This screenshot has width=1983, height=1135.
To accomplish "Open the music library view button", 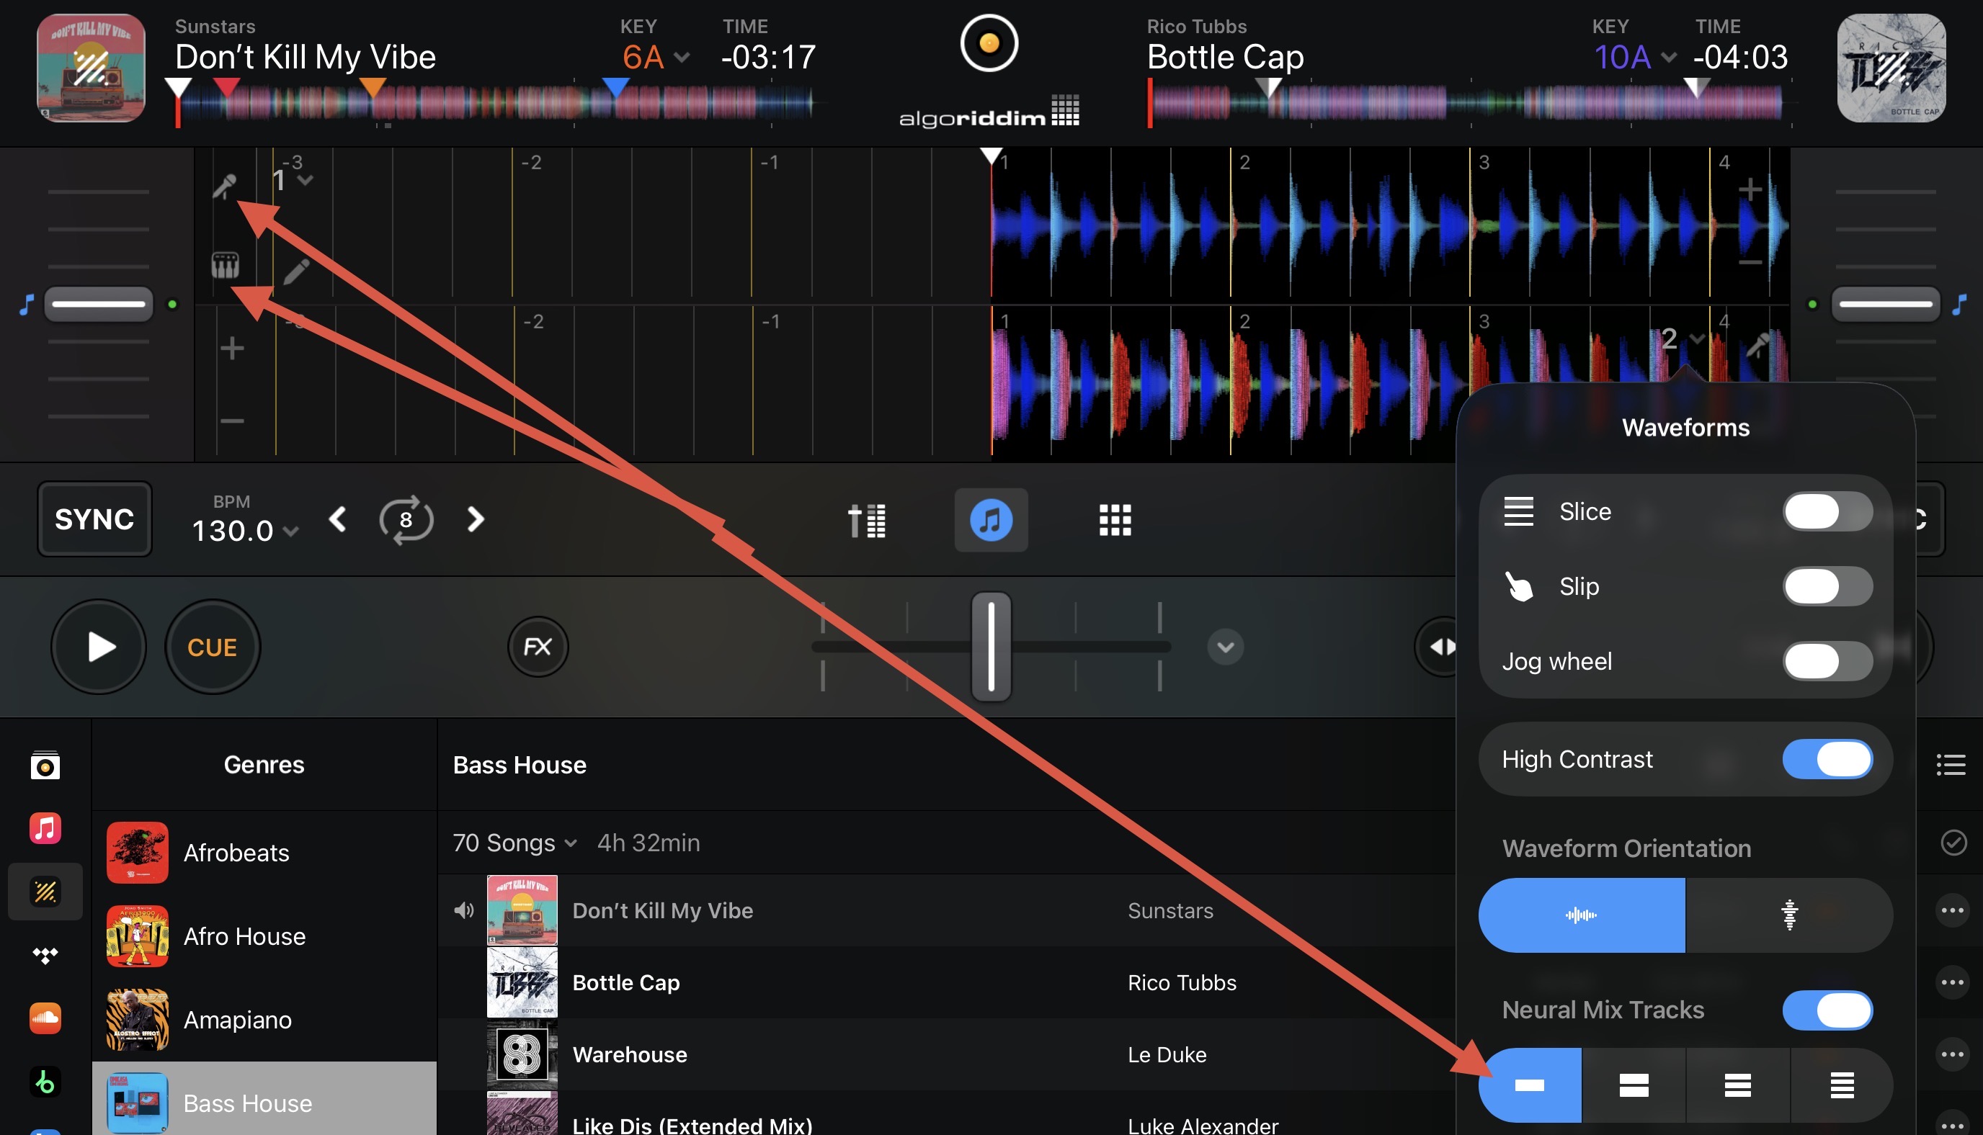I will pos(990,520).
